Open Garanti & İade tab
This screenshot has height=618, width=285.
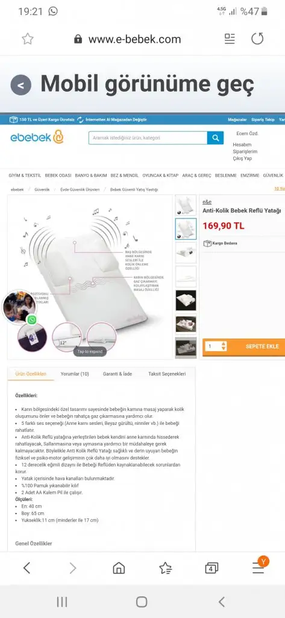pos(117,374)
